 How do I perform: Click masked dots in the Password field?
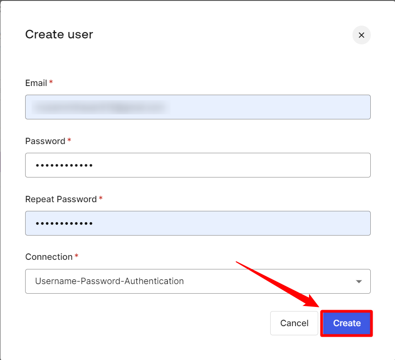(64, 166)
